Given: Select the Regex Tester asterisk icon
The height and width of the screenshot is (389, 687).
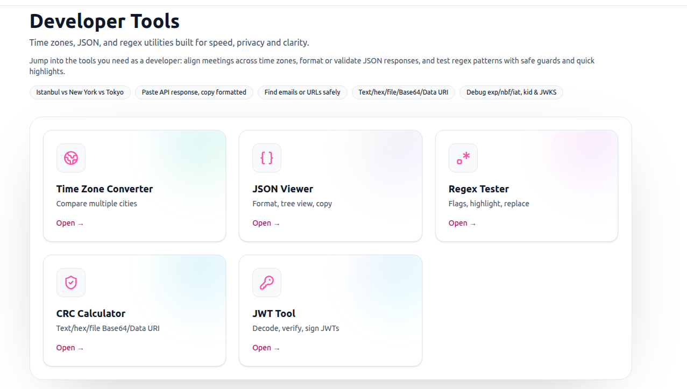Looking at the screenshot, I should (463, 157).
